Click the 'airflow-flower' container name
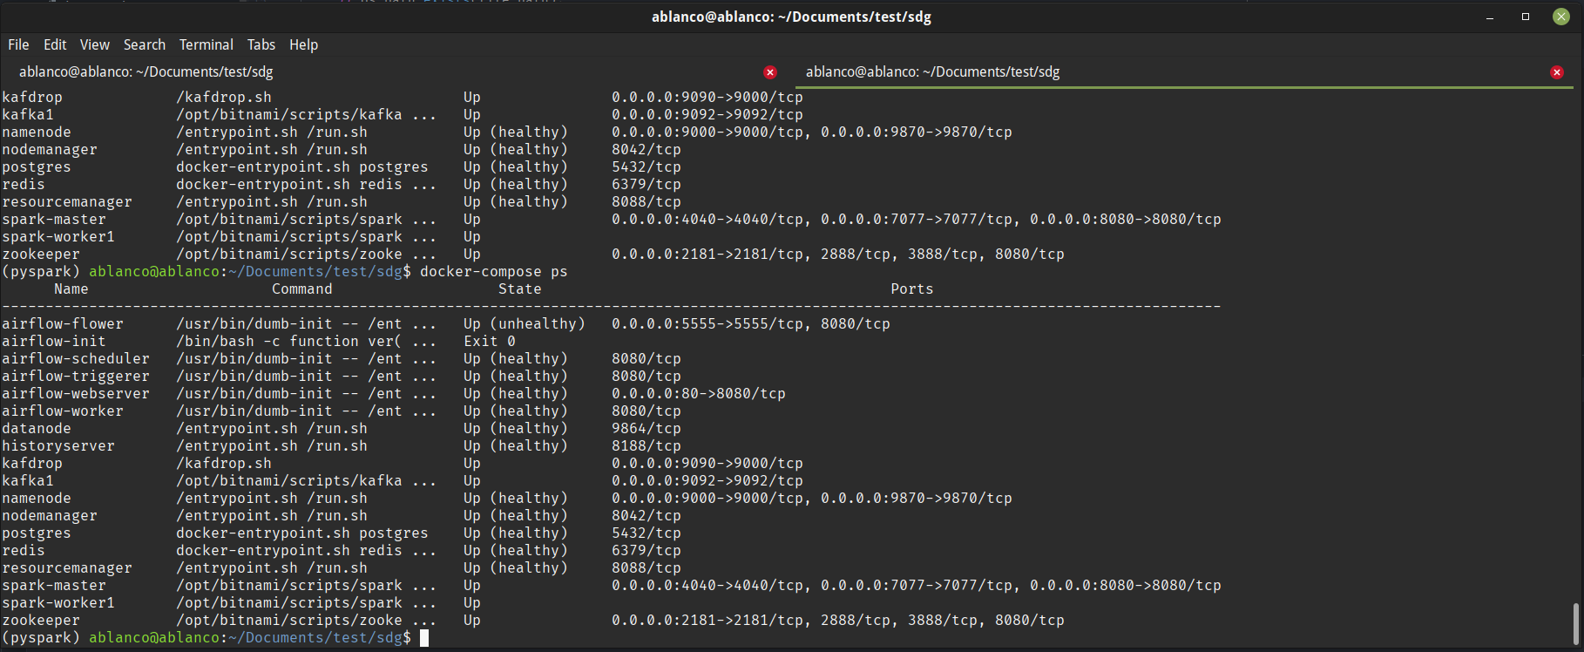This screenshot has height=652, width=1584. [63, 323]
